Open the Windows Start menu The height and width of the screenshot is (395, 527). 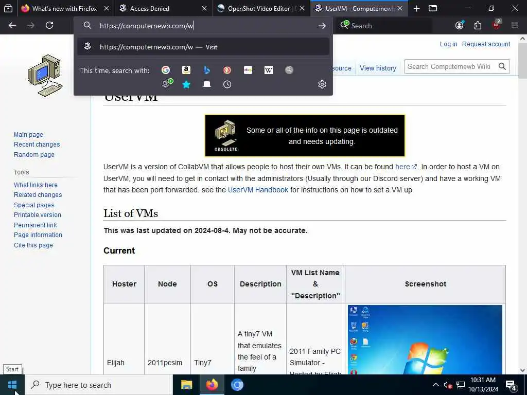(x=12, y=385)
